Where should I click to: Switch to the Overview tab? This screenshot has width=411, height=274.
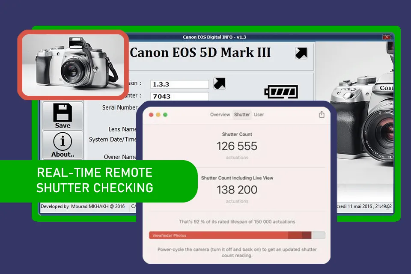(x=220, y=115)
